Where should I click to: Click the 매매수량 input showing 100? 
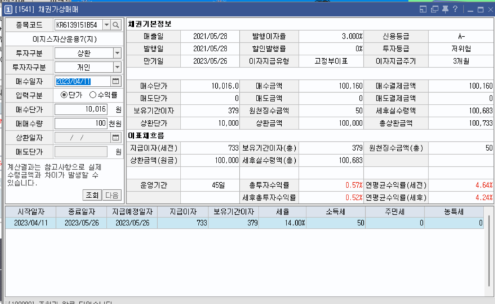pyautogui.click(x=81, y=123)
